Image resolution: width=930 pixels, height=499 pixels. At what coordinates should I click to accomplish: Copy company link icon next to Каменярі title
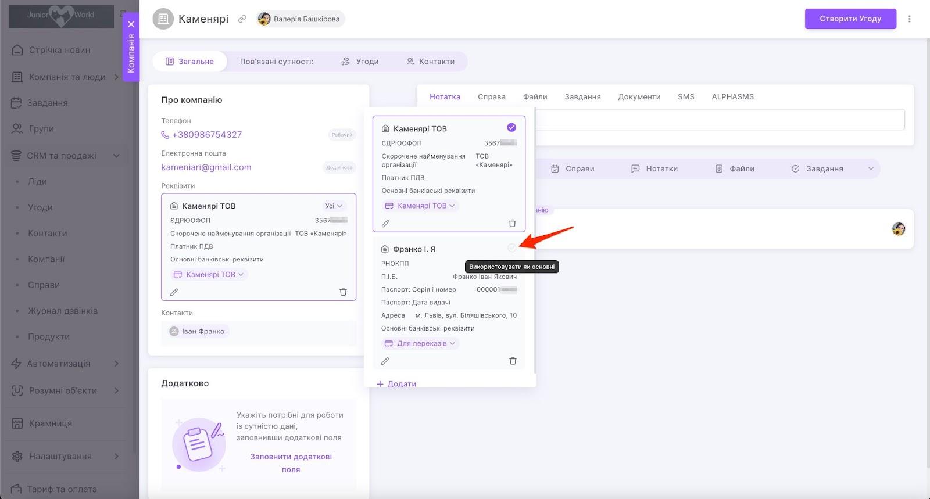(242, 19)
